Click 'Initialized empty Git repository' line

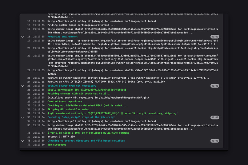pos(98,98)
